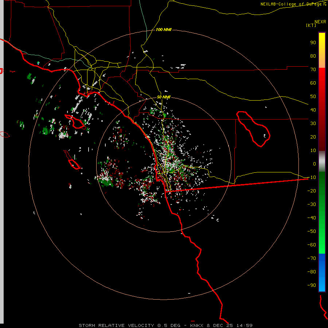Image resolution: width=328 pixels, height=328 pixels.
Task: Click the 50 NMI range ring label
Action: (164, 97)
